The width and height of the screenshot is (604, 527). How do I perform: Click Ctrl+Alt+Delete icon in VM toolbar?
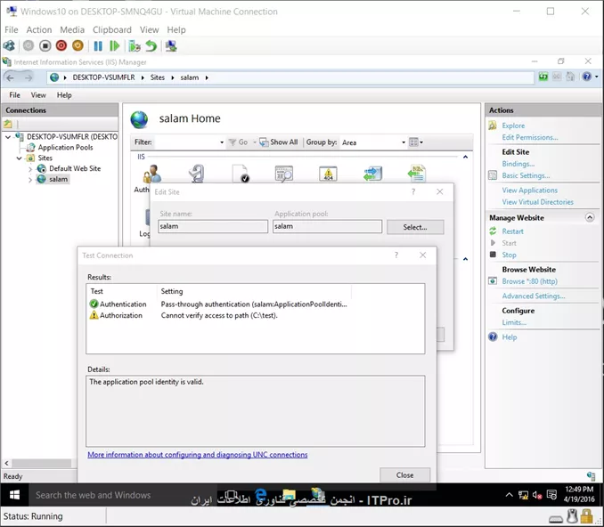9,46
